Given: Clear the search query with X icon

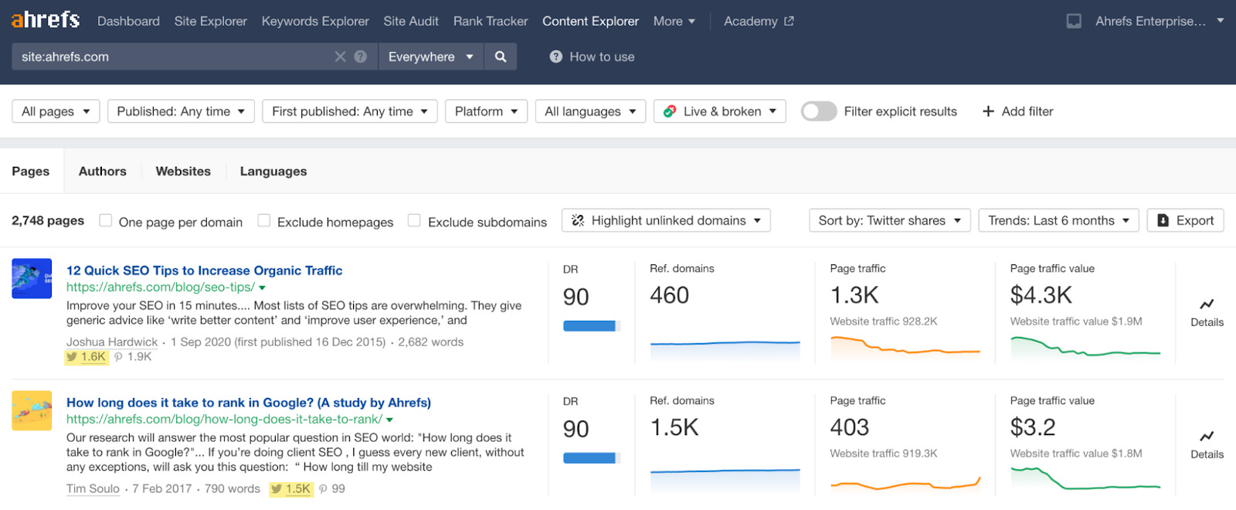Looking at the screenshot, I should 340,56.
